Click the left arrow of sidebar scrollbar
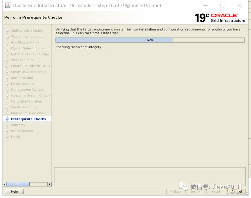The width and height of the screenshot is (251, 198). pos(5,184)
